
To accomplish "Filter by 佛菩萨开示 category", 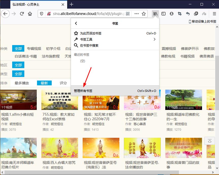I will click(190, 49).
